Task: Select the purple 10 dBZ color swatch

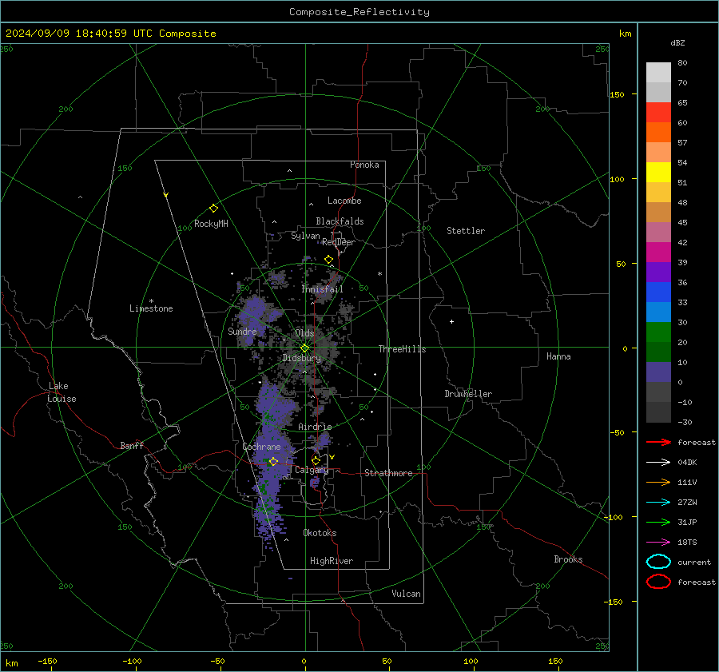Action: [x=658, y=372]
